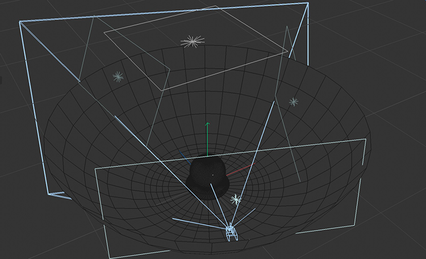Click the right outer rim of the wireframe bowl

pyautogui.click(x=370, y=136)
